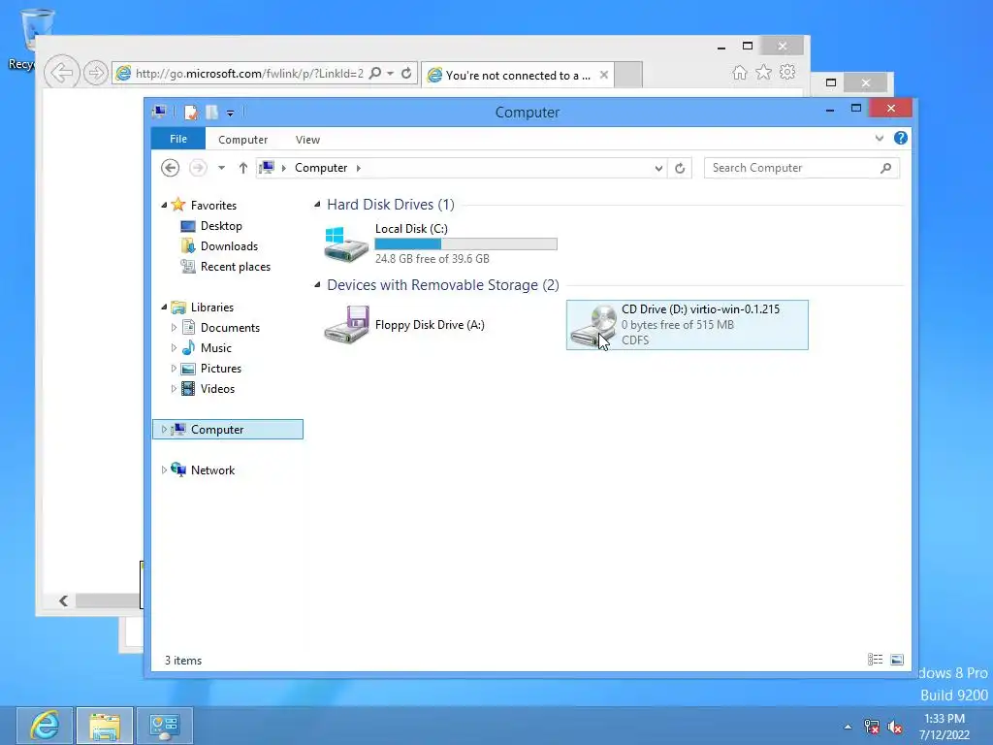Click IE horizontal scrollbar left arrow
The height and width of the screenshot is (745, 993).
(63, 600)
